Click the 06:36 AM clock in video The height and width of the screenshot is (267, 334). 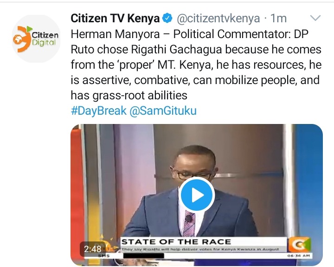(298, 256)
